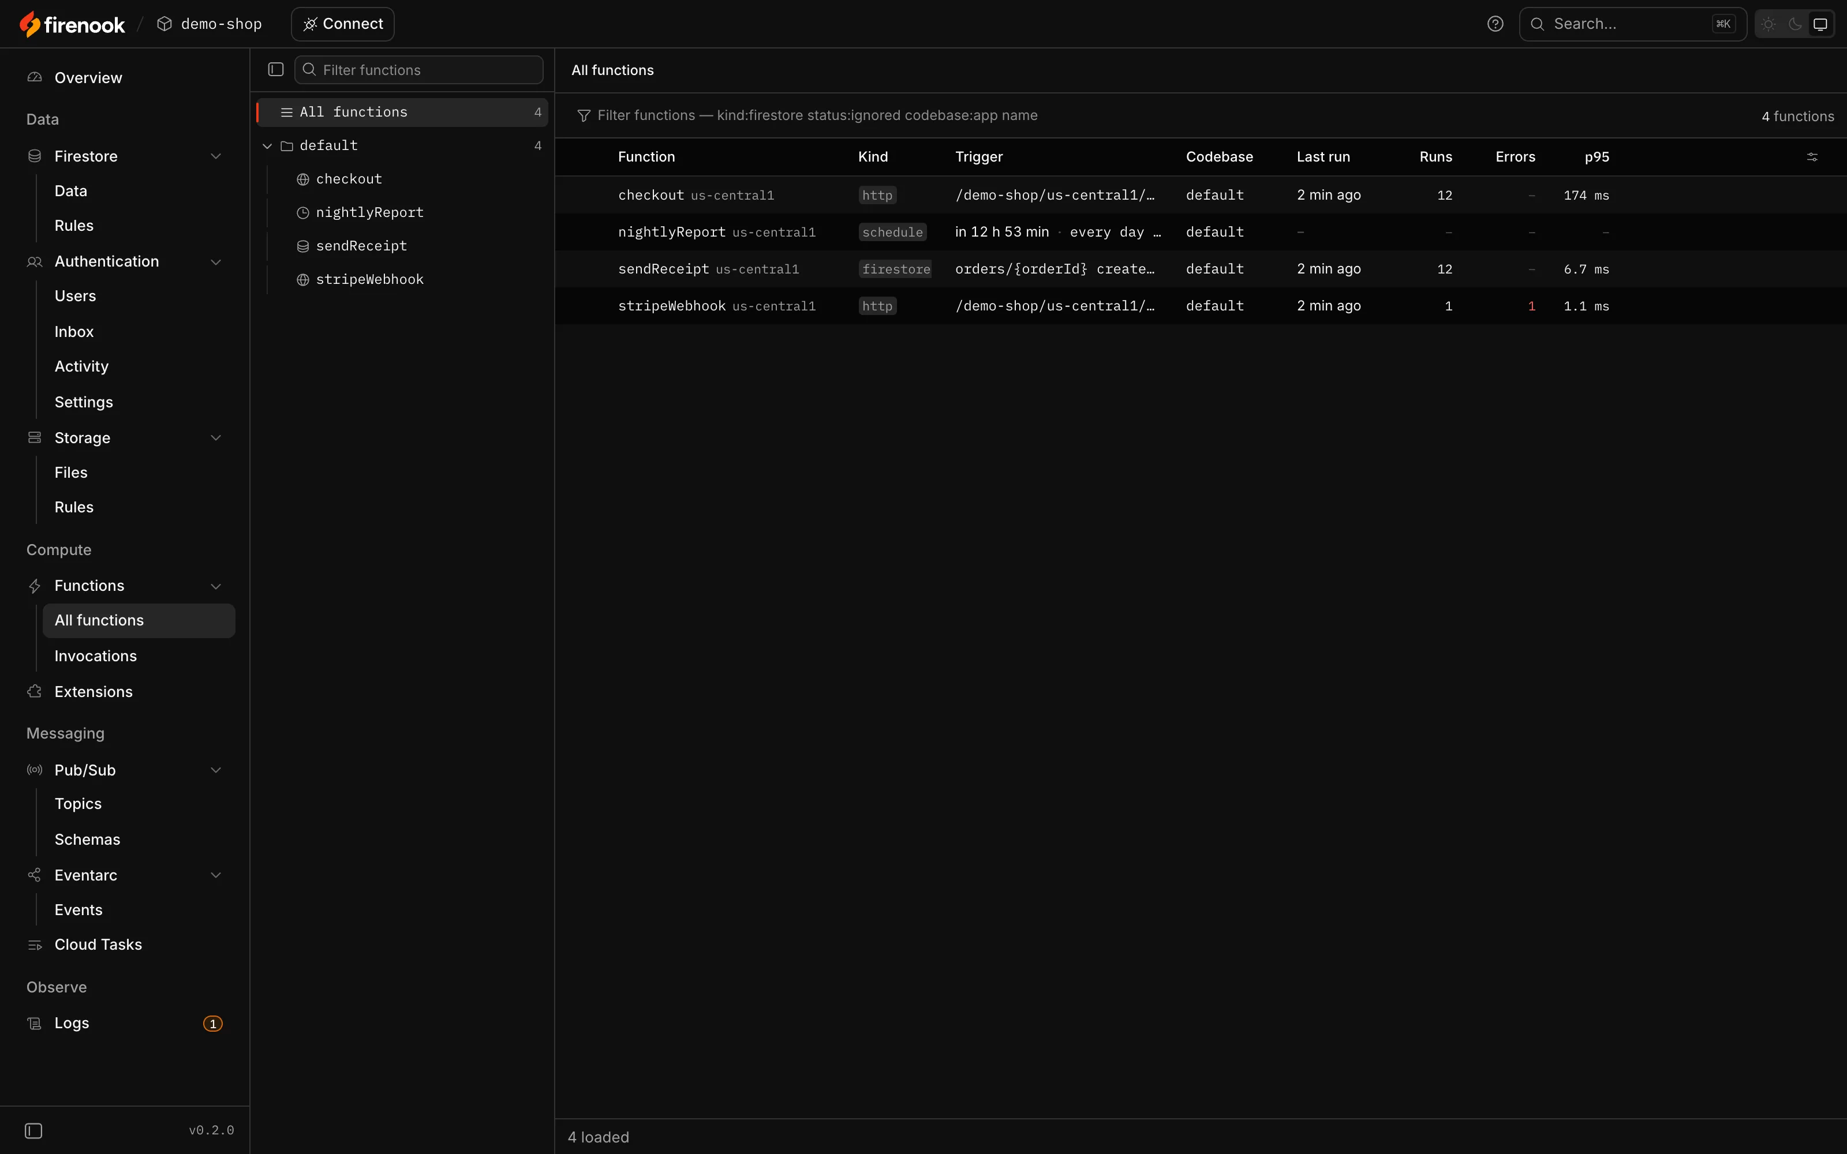Open table column settings icon
The image size is (1847, 1154).
coord(1812,157)
